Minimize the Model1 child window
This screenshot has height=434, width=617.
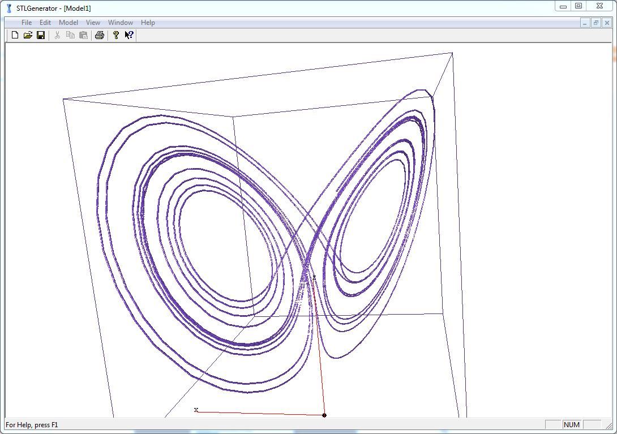point(585,23)
